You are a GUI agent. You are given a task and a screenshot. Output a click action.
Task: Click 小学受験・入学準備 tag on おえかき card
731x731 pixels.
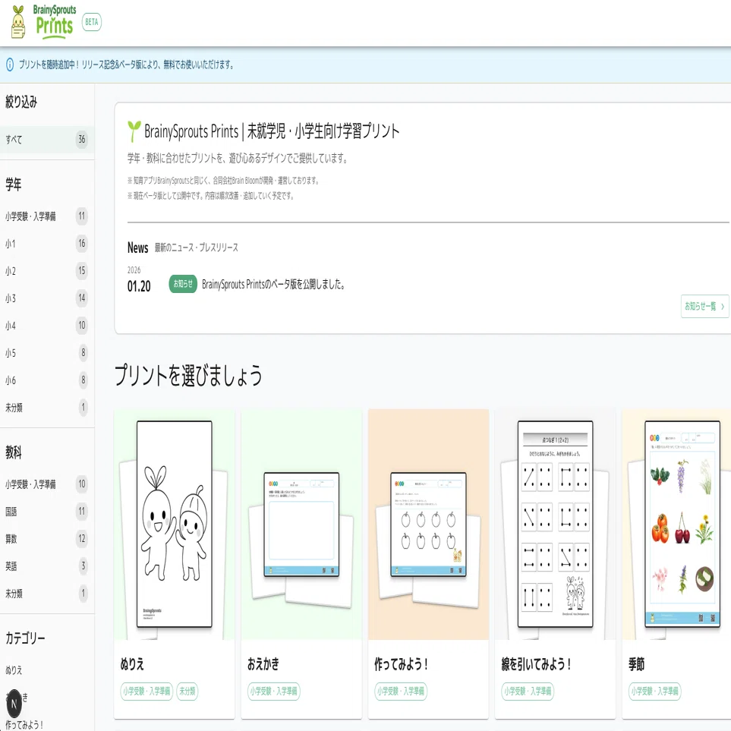(x=274, y=691)
